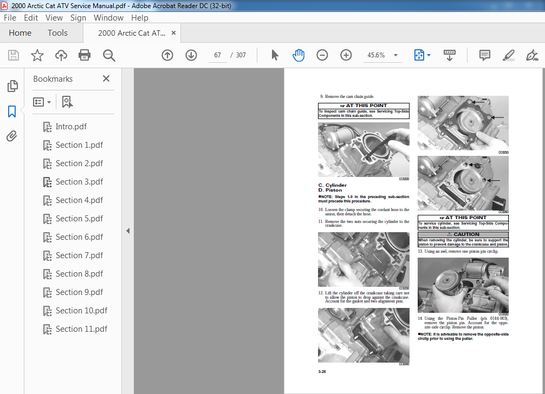545x394 pixels.
Task: Zoom out with minus icon
Action: pyautogui.click(x=322, y=55)
